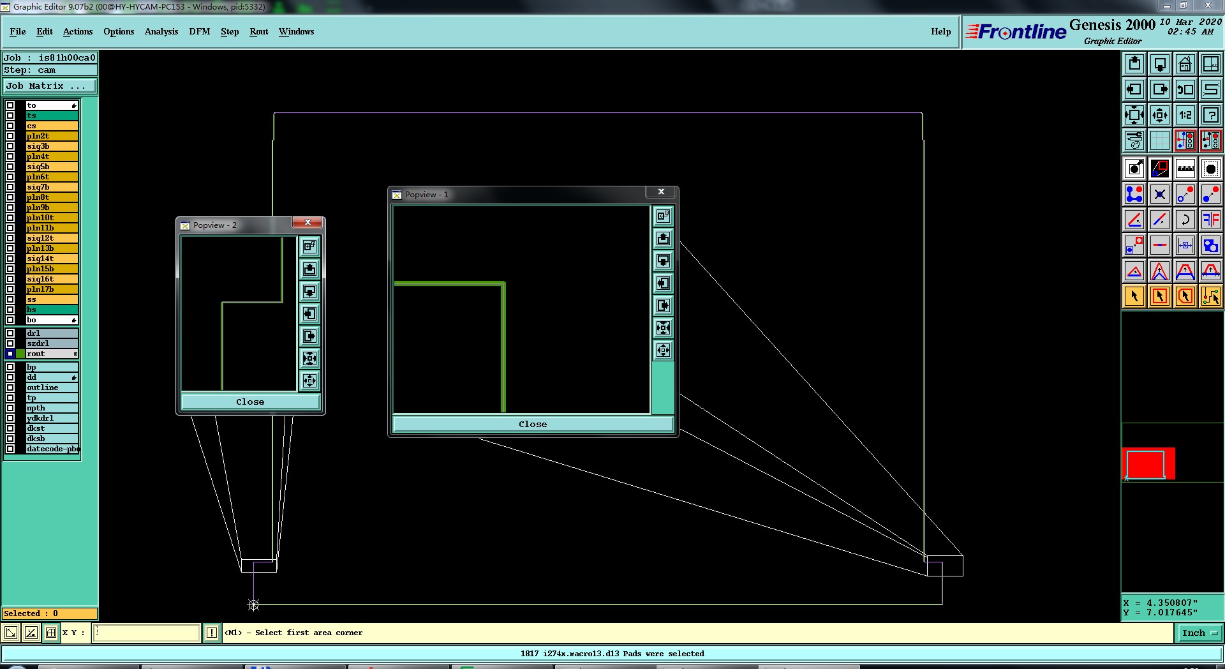
Task: Open the Help menu
Action: click(x=941, y=31)
